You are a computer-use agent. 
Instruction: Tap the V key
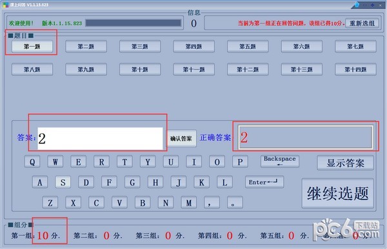pyautogui.click(x=119, y=203)
